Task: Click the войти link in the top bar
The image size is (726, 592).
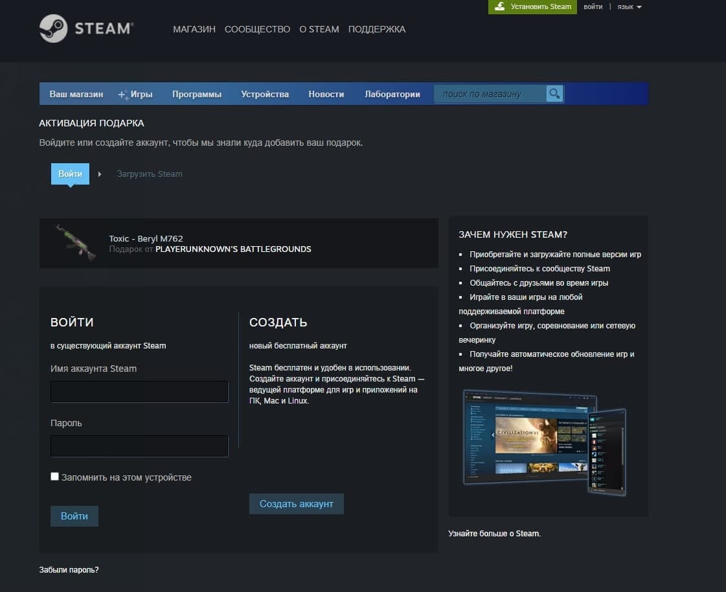Action: click(x=593, y=7)
